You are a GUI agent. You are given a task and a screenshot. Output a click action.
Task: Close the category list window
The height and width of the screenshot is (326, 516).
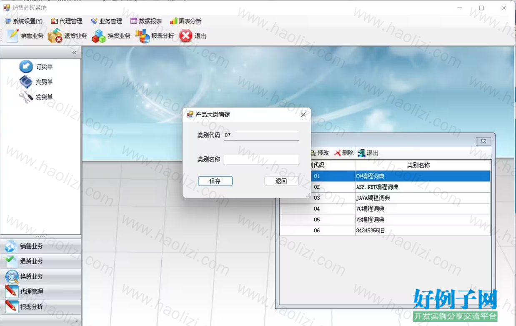[483, 141]
